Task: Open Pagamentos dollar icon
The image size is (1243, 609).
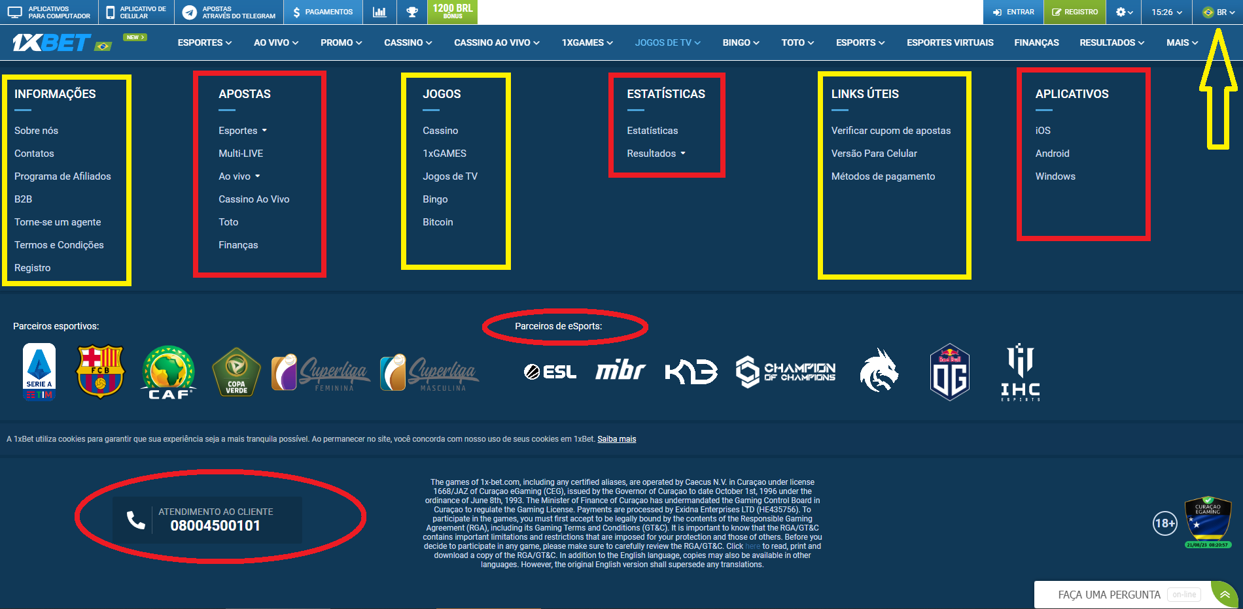Action: [296, 12]
